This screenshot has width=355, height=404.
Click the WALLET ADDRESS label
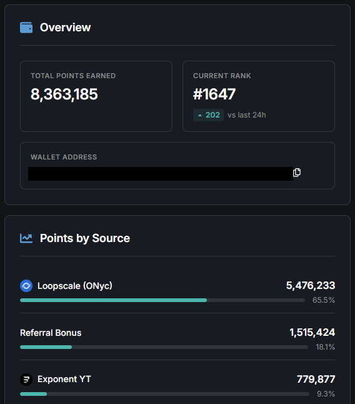click(x=64, y=157)
